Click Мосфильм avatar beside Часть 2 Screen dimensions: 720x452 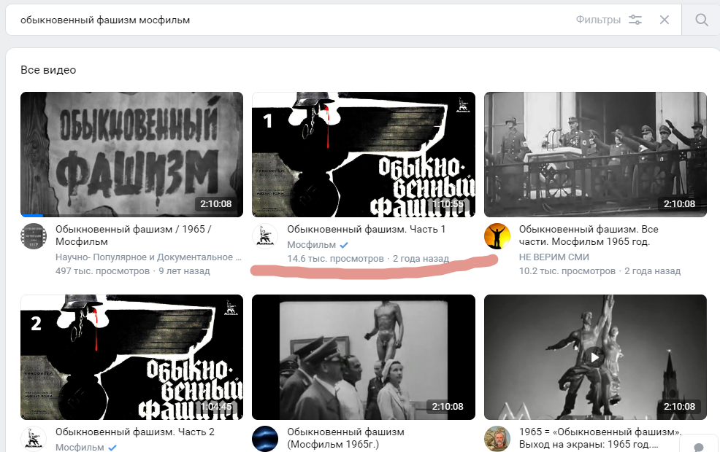pos(34,439)
